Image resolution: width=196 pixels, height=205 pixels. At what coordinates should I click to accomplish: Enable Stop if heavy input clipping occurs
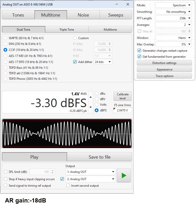click(x=6, y=179)
